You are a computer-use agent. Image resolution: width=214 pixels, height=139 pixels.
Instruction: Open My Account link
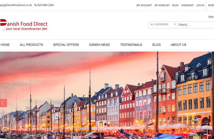point(144,5)
